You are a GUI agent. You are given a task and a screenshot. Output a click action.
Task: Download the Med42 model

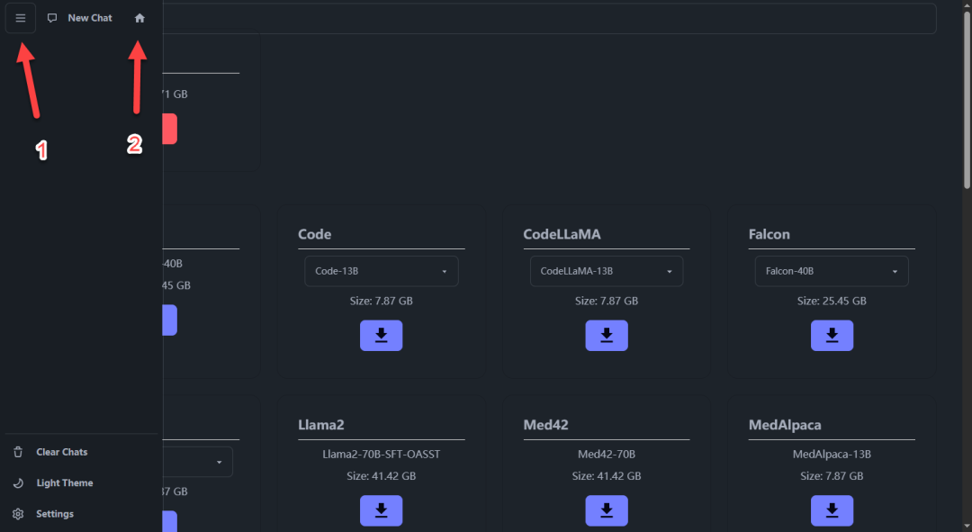pyautogui.click(x=607, y=510)
